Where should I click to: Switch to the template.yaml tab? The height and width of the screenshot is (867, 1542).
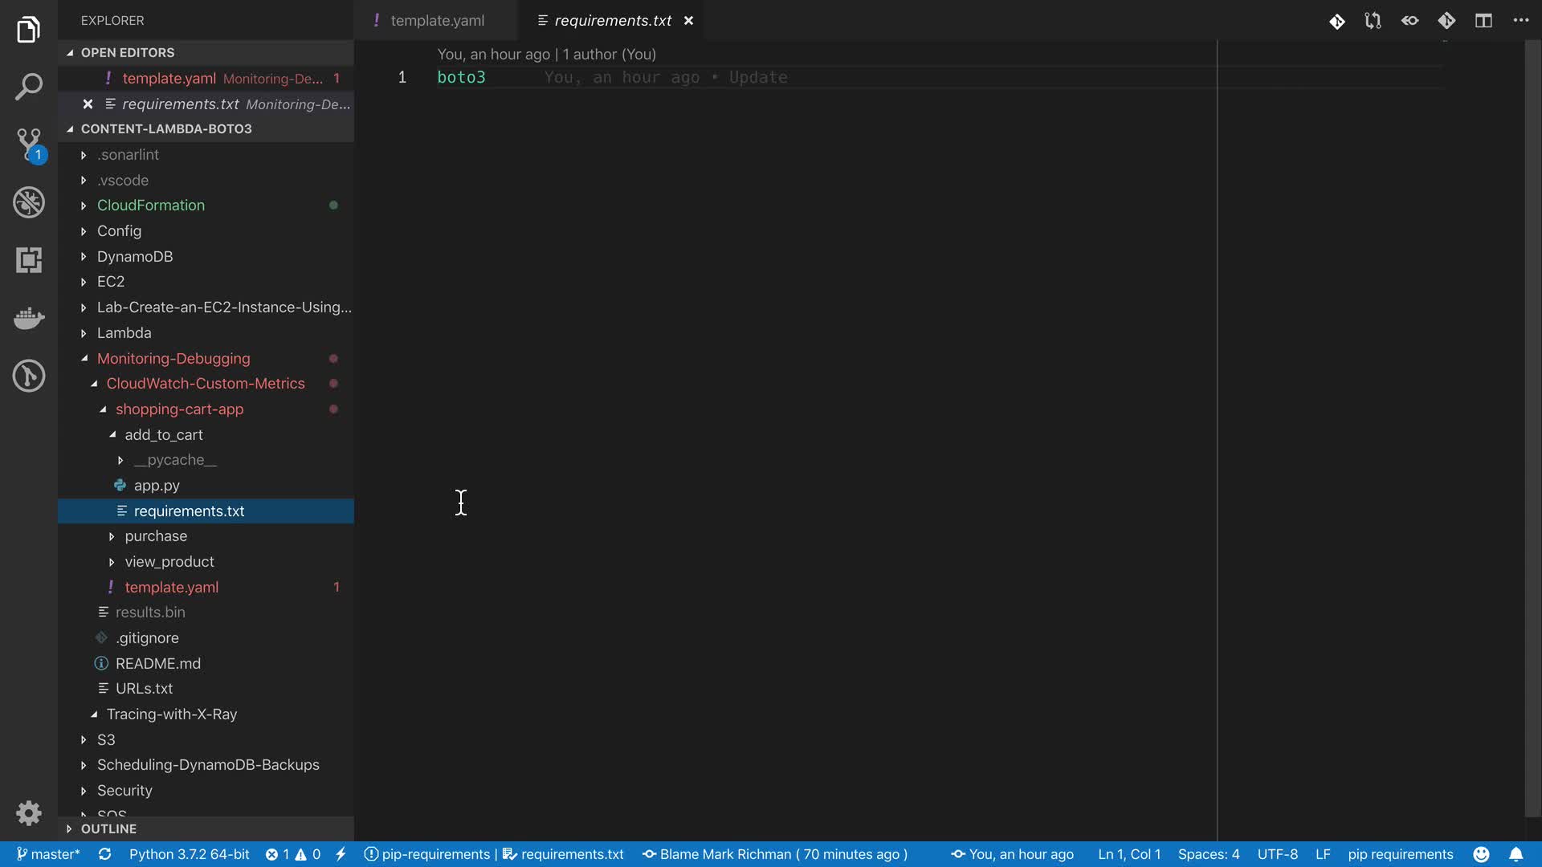pos(437,21)
